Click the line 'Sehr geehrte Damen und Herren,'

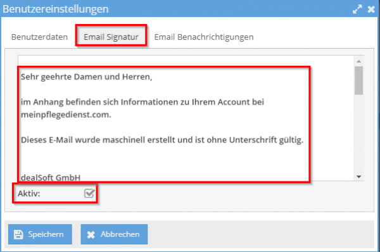pyautogui.click(x=87, y=77)
